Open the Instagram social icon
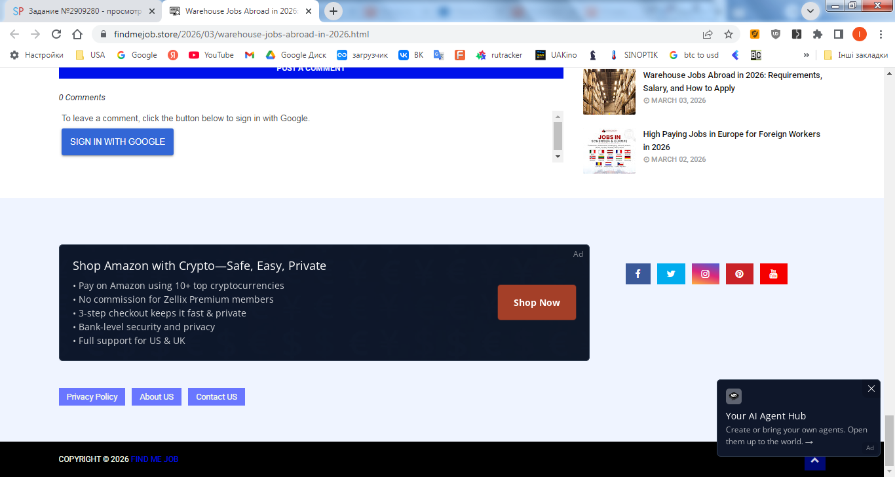Image resolution: width=895 pixels, height=477 pixels. click(706, 274)
